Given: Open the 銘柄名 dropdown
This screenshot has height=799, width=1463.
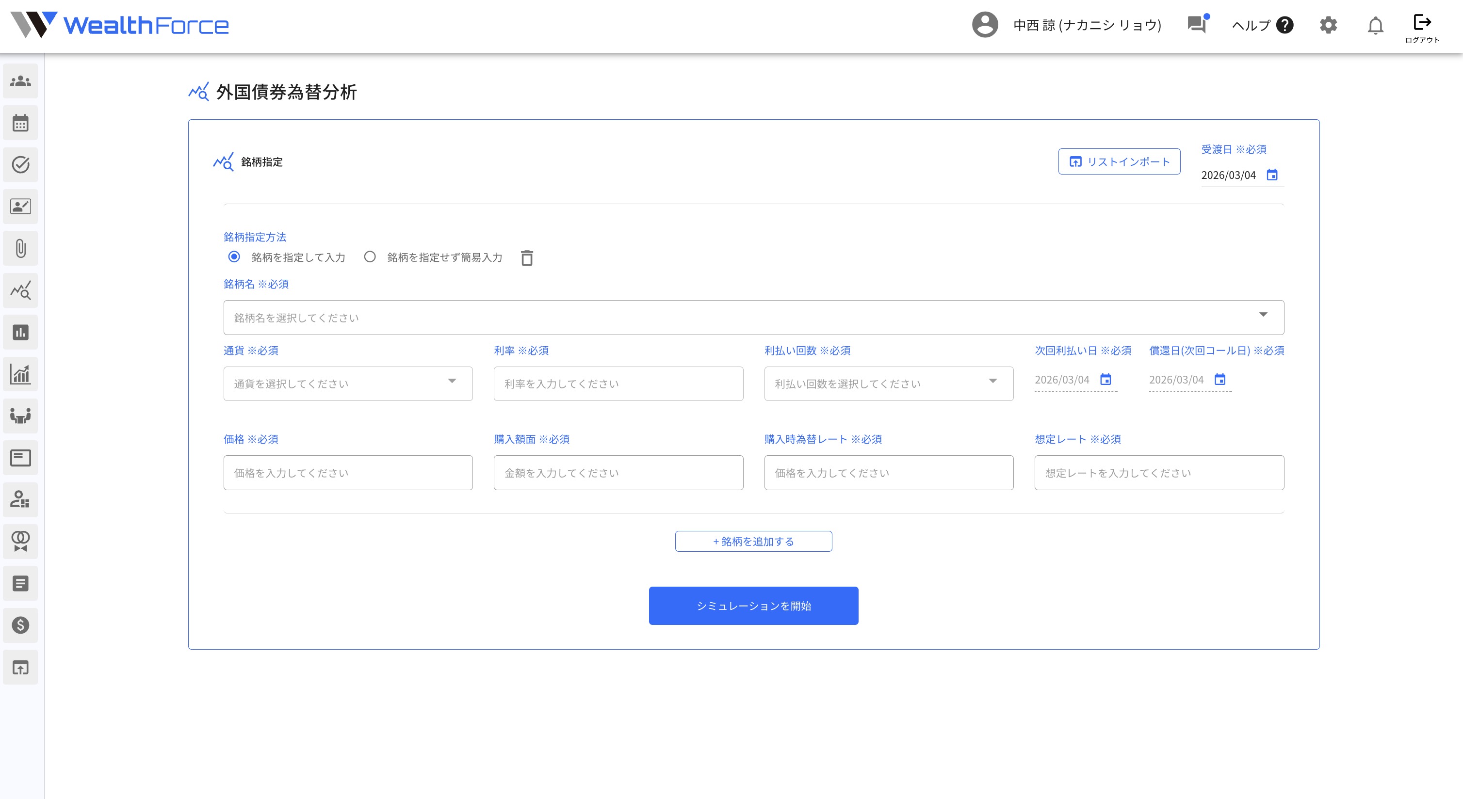Looking at the screenshot, I should (1263, 316).
